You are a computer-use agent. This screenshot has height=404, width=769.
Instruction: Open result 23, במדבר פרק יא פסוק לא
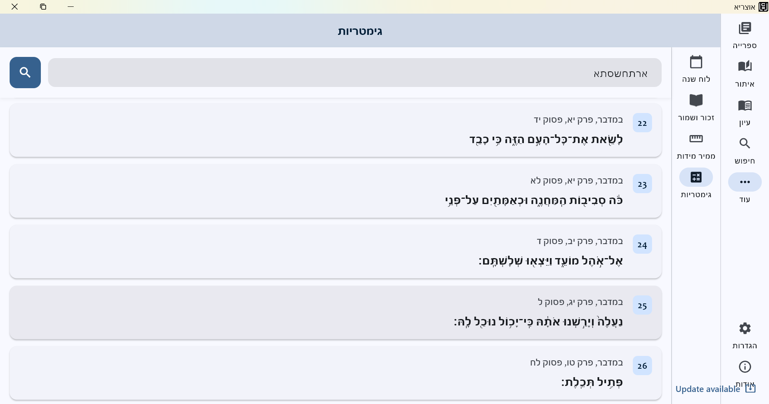[336, 191]
